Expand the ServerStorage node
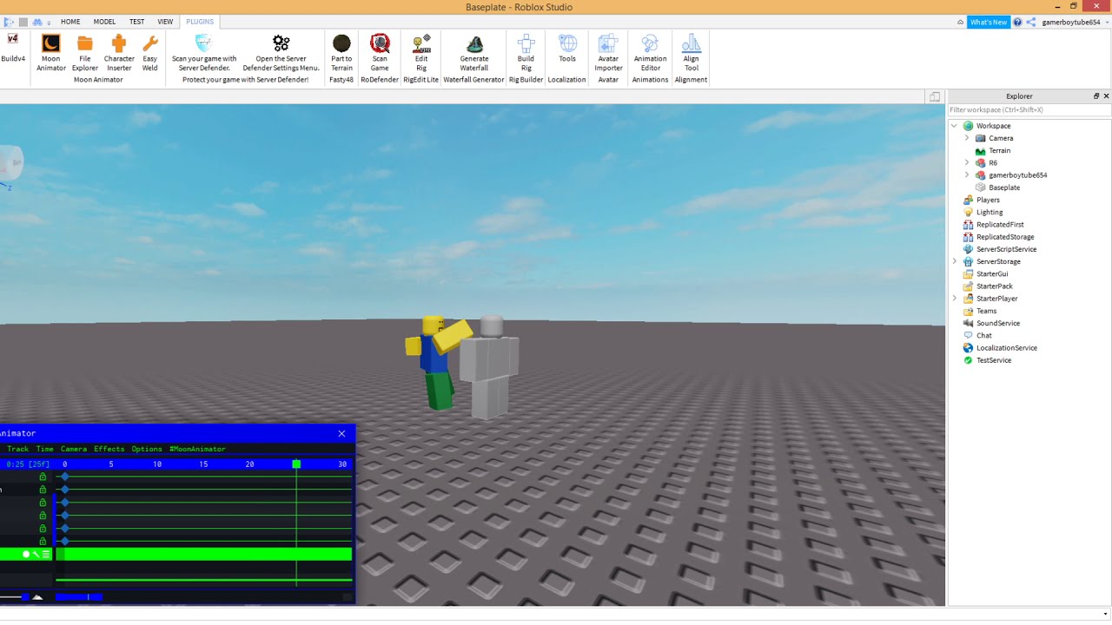The image size is (1112, 625). click(x=955, y=261)
